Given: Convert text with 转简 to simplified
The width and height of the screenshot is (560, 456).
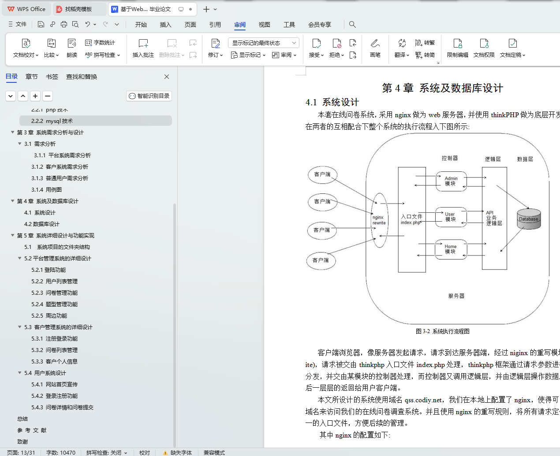Looking at the screenshot, I should click(x=425, y=55).
